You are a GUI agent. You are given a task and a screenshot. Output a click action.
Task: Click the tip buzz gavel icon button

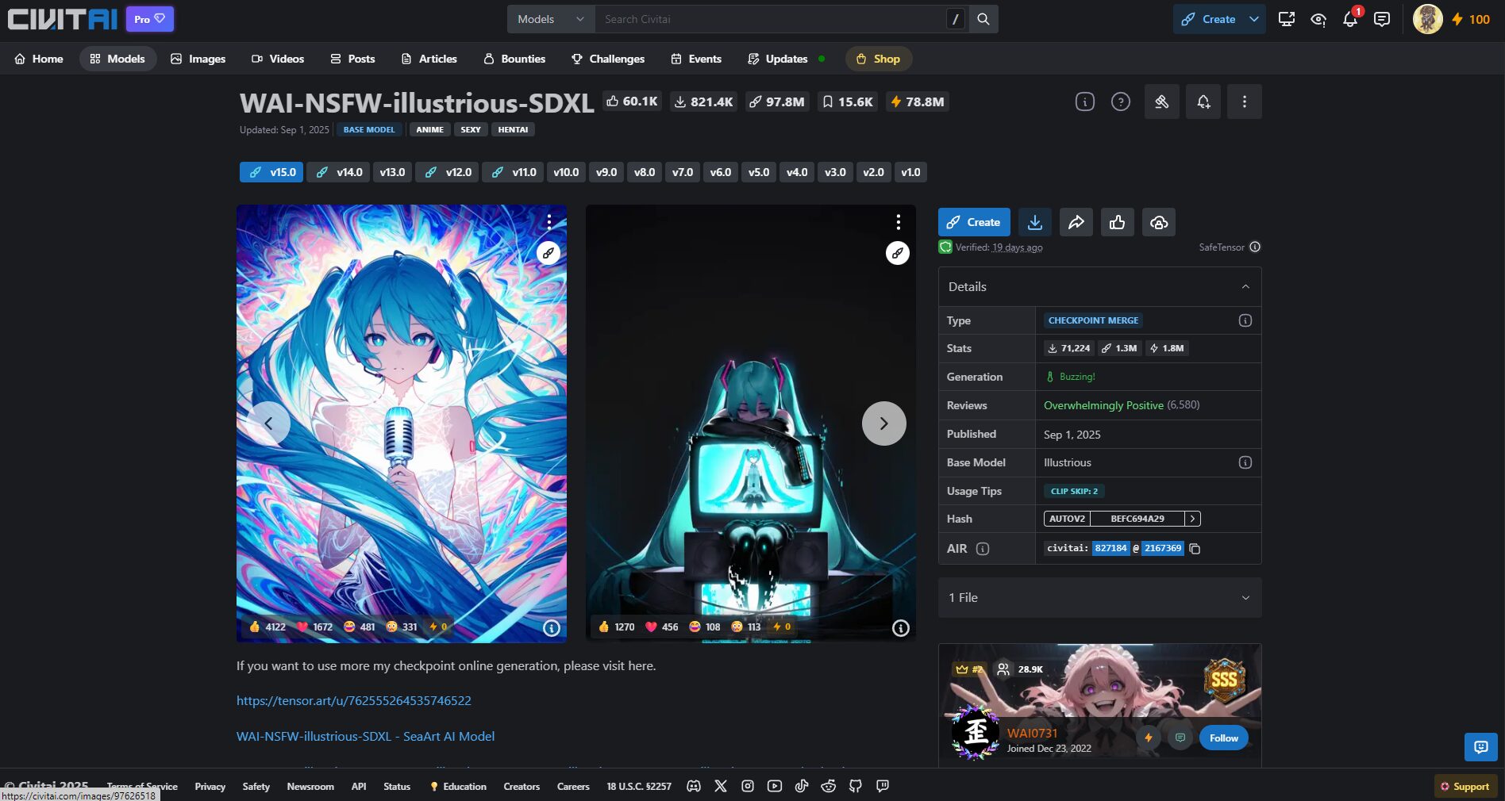tap(1161, 102)
